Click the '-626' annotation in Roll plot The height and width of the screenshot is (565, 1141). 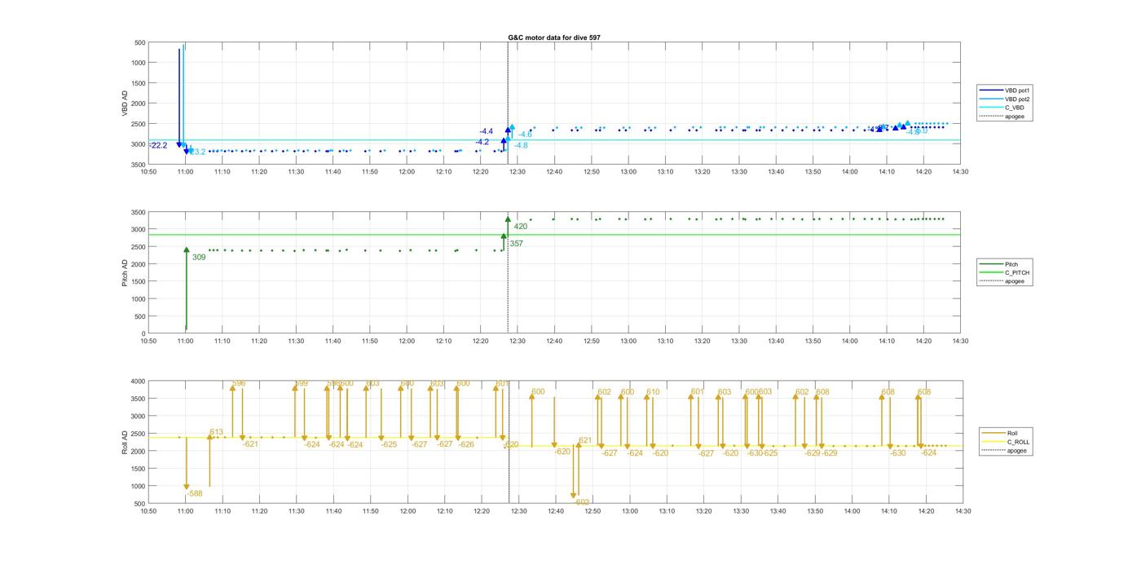pyautogui.click(x=466, y=444)
